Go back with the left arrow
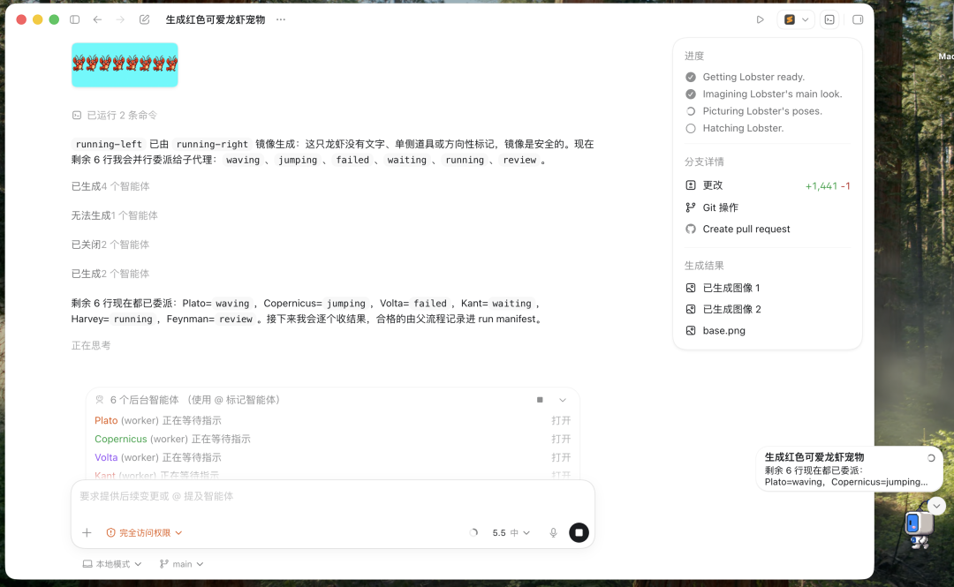 (x=97, y=19)
